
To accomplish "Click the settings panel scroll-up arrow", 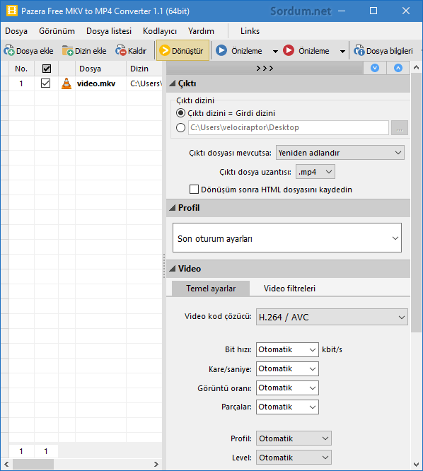I will pos(416,67).
